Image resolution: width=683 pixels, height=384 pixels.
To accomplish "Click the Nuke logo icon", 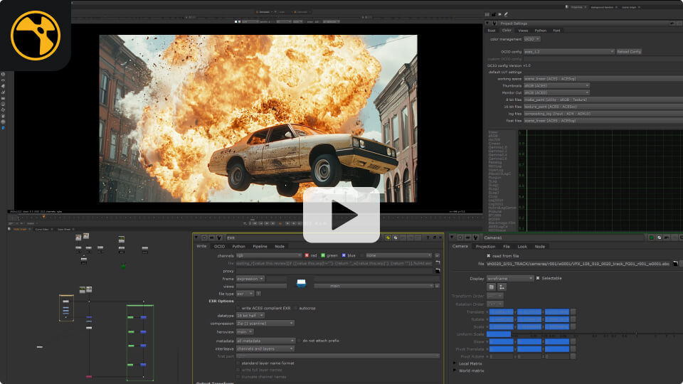I will (x=36, y=35).
